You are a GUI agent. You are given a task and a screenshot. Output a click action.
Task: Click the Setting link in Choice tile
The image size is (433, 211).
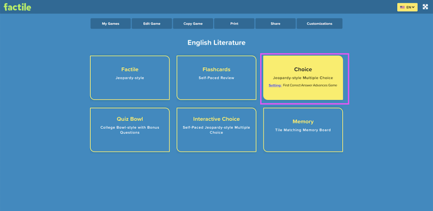tap(275, 85)
